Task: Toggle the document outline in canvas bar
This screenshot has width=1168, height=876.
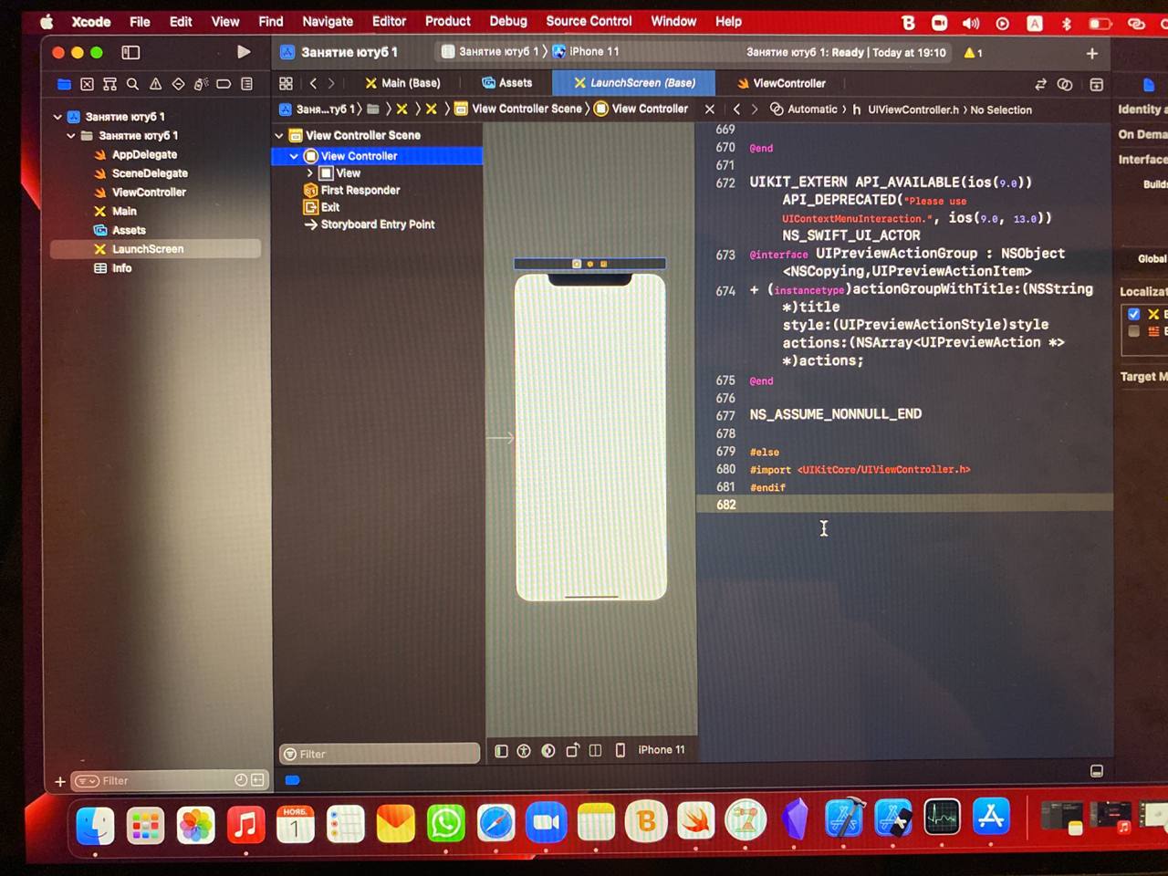Action: point(501,751)
